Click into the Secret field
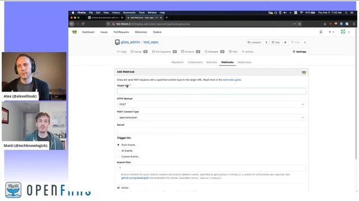This screenshot has width=359, height=202. click(211, 131)
